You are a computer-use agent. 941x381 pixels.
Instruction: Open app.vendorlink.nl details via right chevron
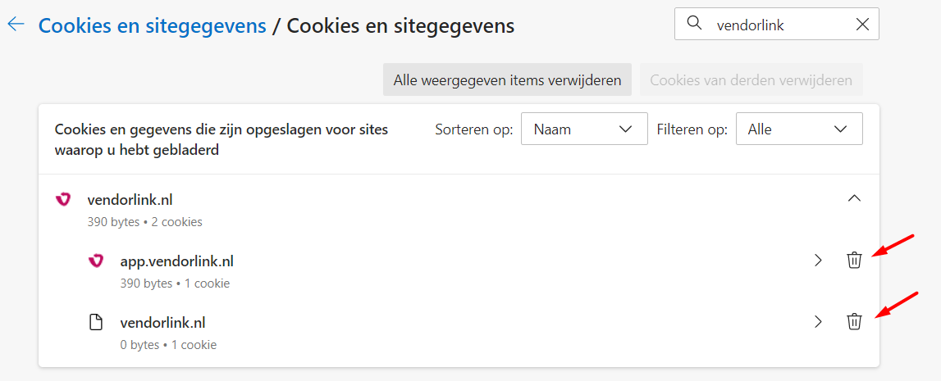(817, 260)
